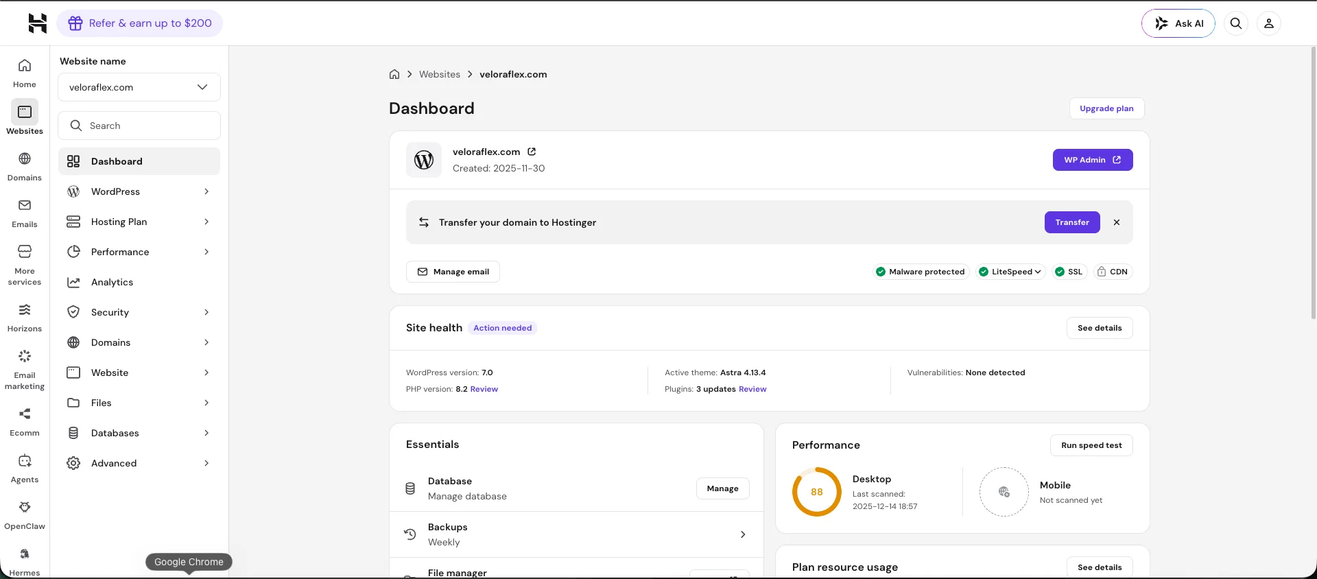1317x579 pixels.
Task: Expand the Hosting Plan menu section
Action: point(139,222)
